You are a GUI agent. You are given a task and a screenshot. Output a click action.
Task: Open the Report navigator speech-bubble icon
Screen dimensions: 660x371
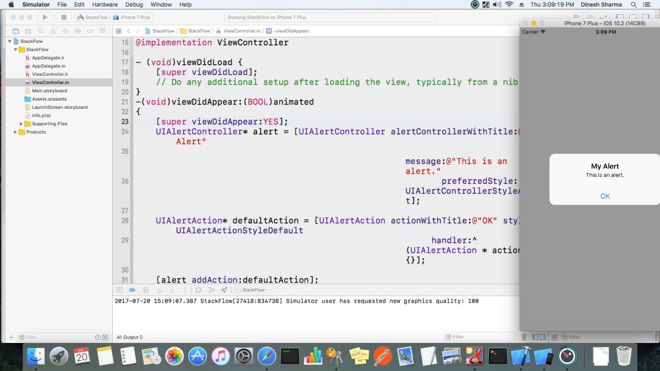click(103, 31)
